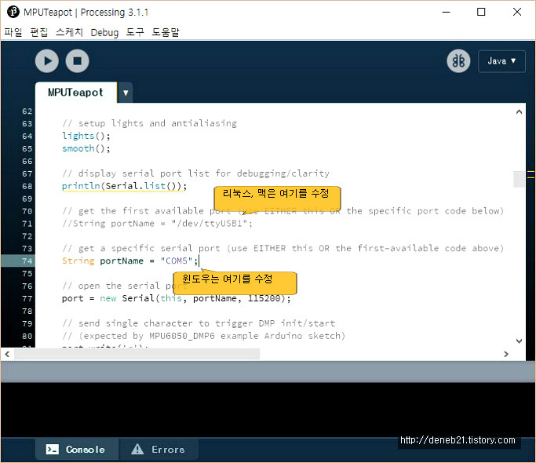Screen dimensions: 536x463
Task: Open the 스케치 menu
Action: pos(69,32)
